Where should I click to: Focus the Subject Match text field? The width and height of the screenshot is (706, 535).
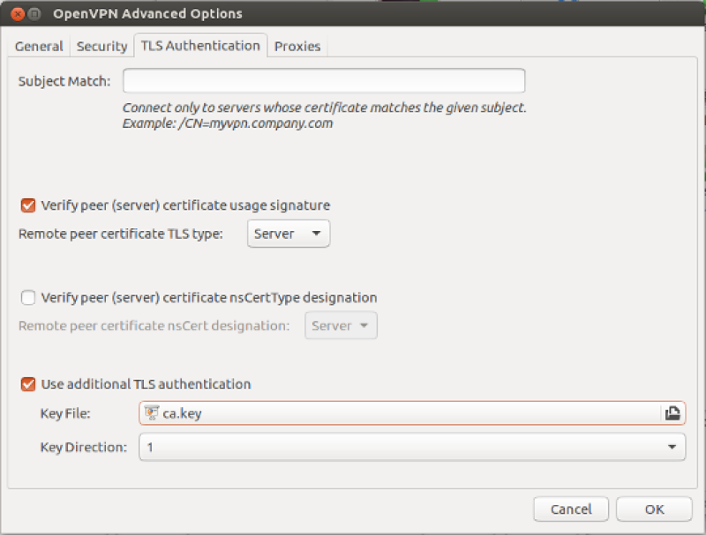pyautogui.click(x=324, y=81)
